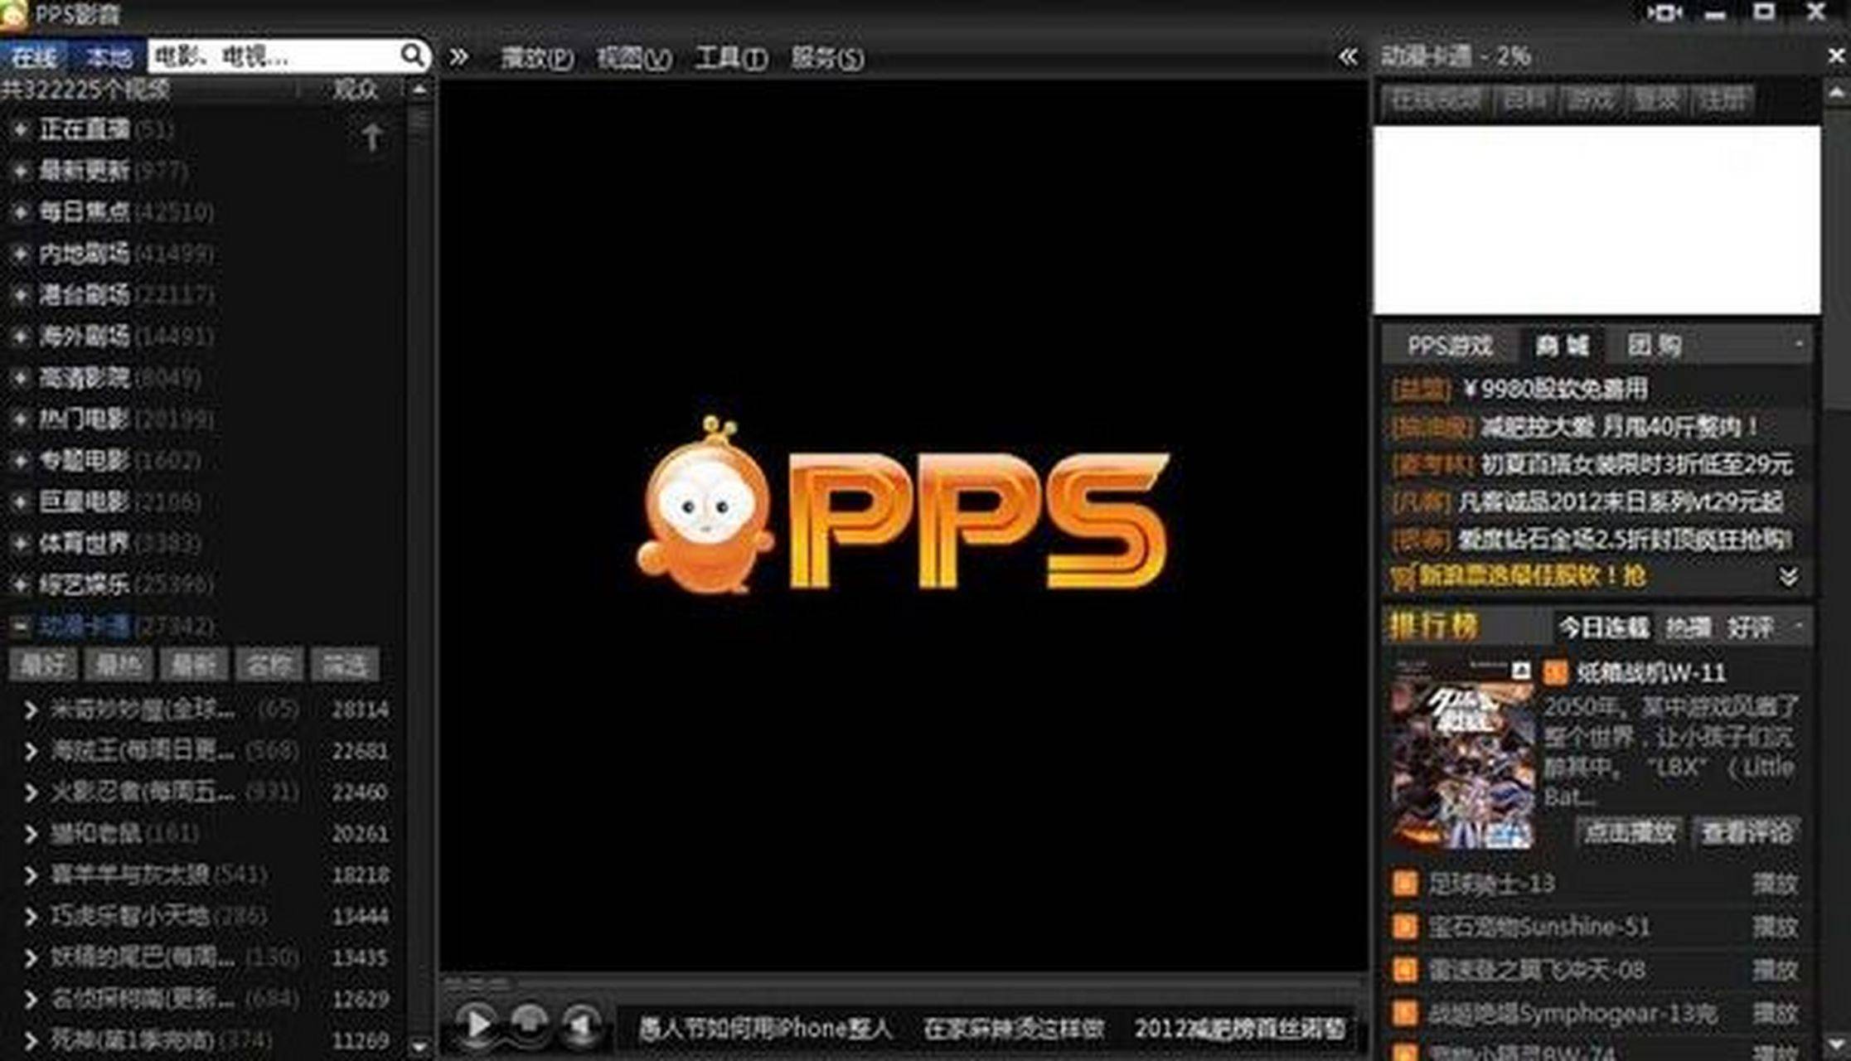
Task: Close the 动漫卡通 side panel with its X
Action: [1836, 56]
